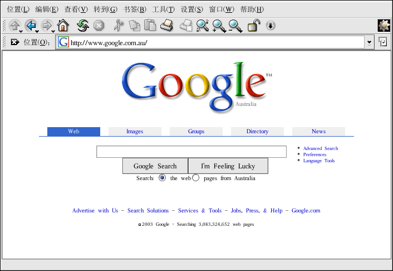Viewport: 393px width, 271px height.
Task: Click the Forward arrow icon
Action: [47, 25]
